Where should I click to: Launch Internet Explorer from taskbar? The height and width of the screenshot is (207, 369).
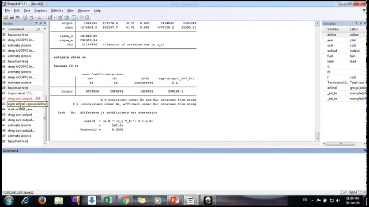(25, 200)
